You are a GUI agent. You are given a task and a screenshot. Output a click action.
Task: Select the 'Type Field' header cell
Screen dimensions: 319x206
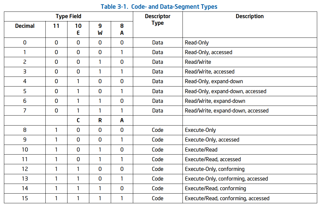(x=68, y=16)
